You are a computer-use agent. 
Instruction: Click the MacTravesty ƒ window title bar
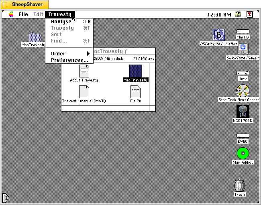coord(124,51)
